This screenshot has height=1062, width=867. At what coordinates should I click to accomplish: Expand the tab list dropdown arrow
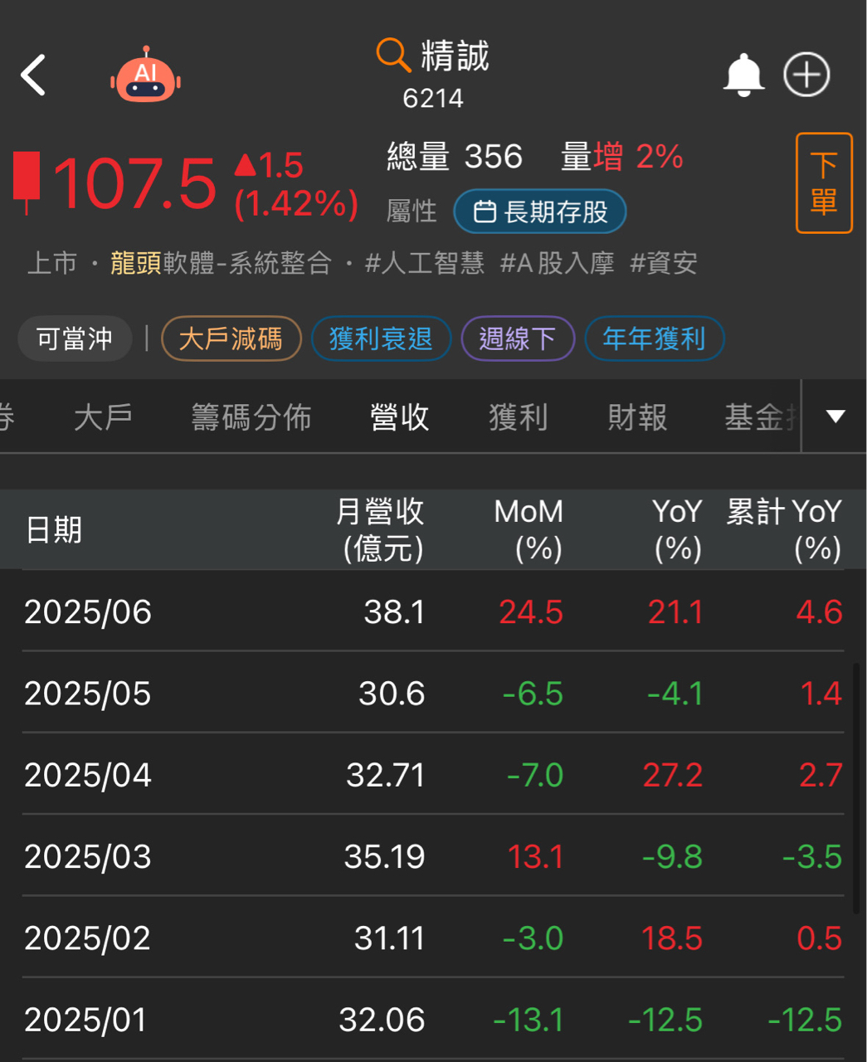[835, 417]
